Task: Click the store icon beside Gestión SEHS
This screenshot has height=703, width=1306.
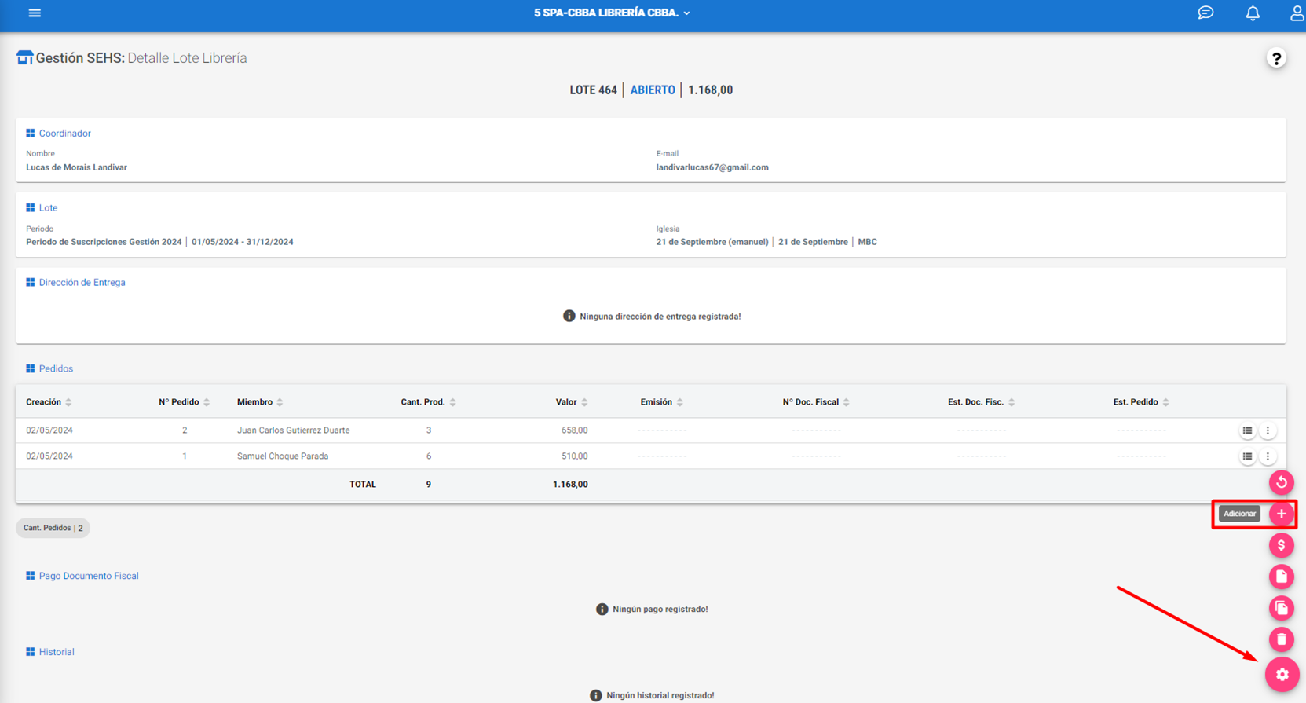Action: click(x=24, y=58)
